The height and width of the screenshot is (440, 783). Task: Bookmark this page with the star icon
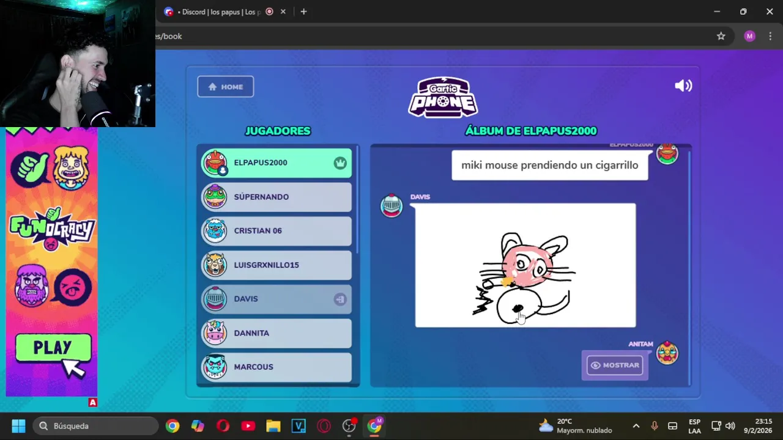[721, 36]
